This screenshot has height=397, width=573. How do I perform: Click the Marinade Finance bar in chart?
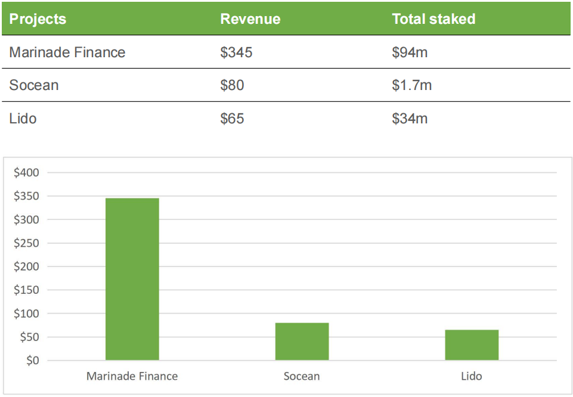pos(132,279)
